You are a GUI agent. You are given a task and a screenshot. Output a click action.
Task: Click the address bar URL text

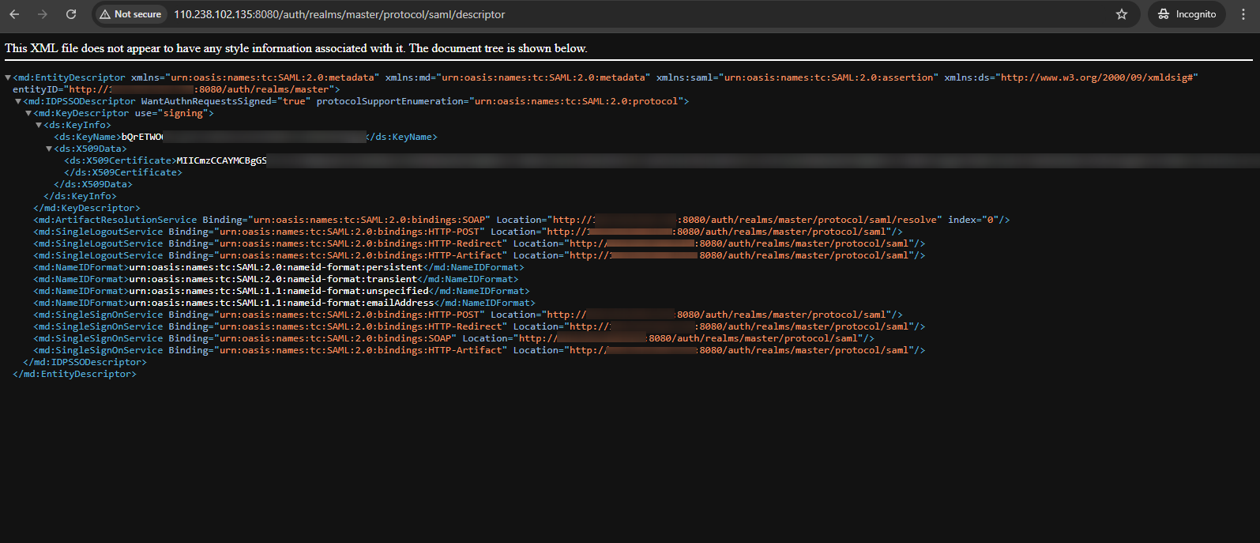pyautogui.click(x=339, y=14)
